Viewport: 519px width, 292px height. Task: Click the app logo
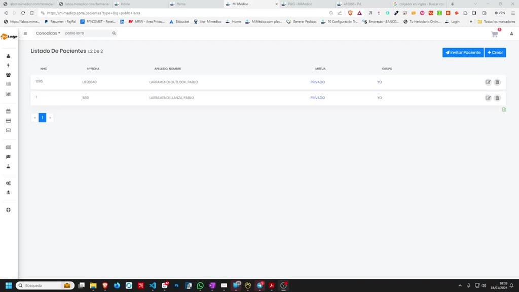click(x=9, y=36)
